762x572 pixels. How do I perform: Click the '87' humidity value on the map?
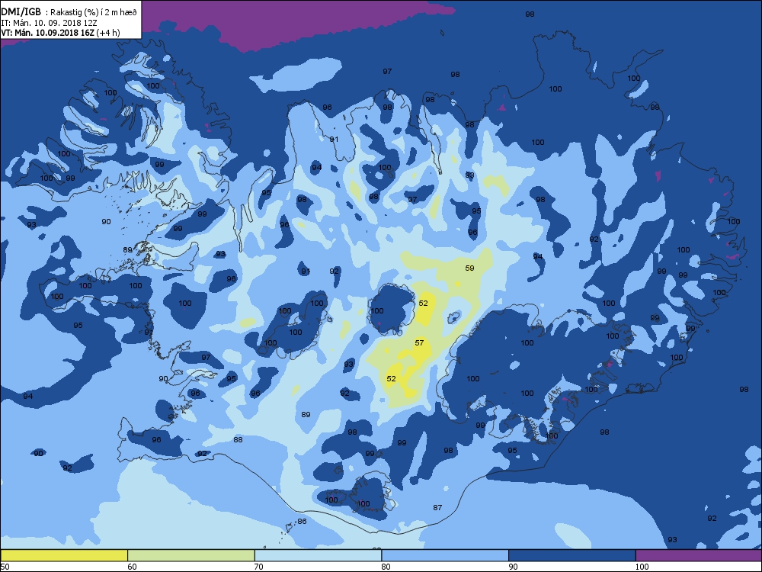tap(437, 508)
